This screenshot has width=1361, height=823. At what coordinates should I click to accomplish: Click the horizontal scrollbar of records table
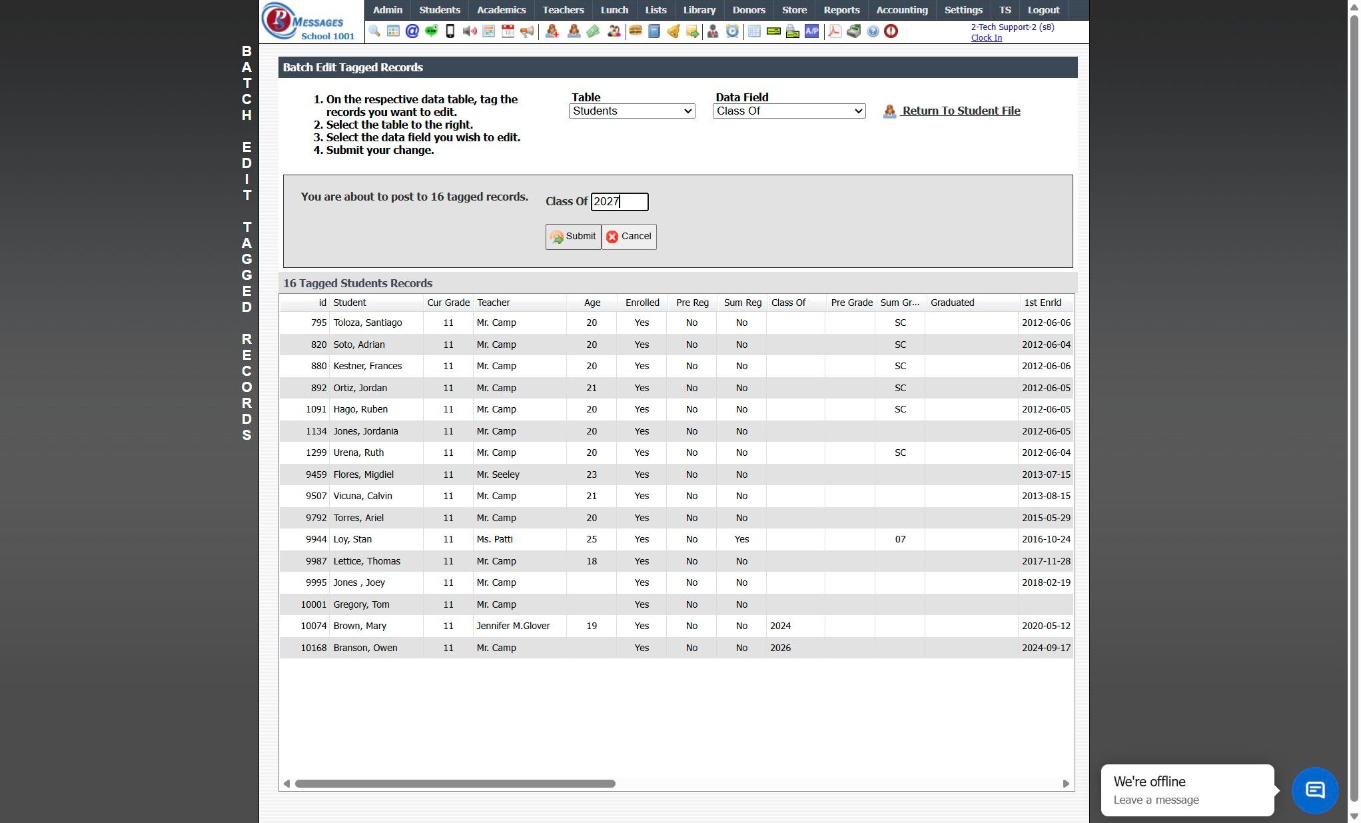(x=455, y=784)
